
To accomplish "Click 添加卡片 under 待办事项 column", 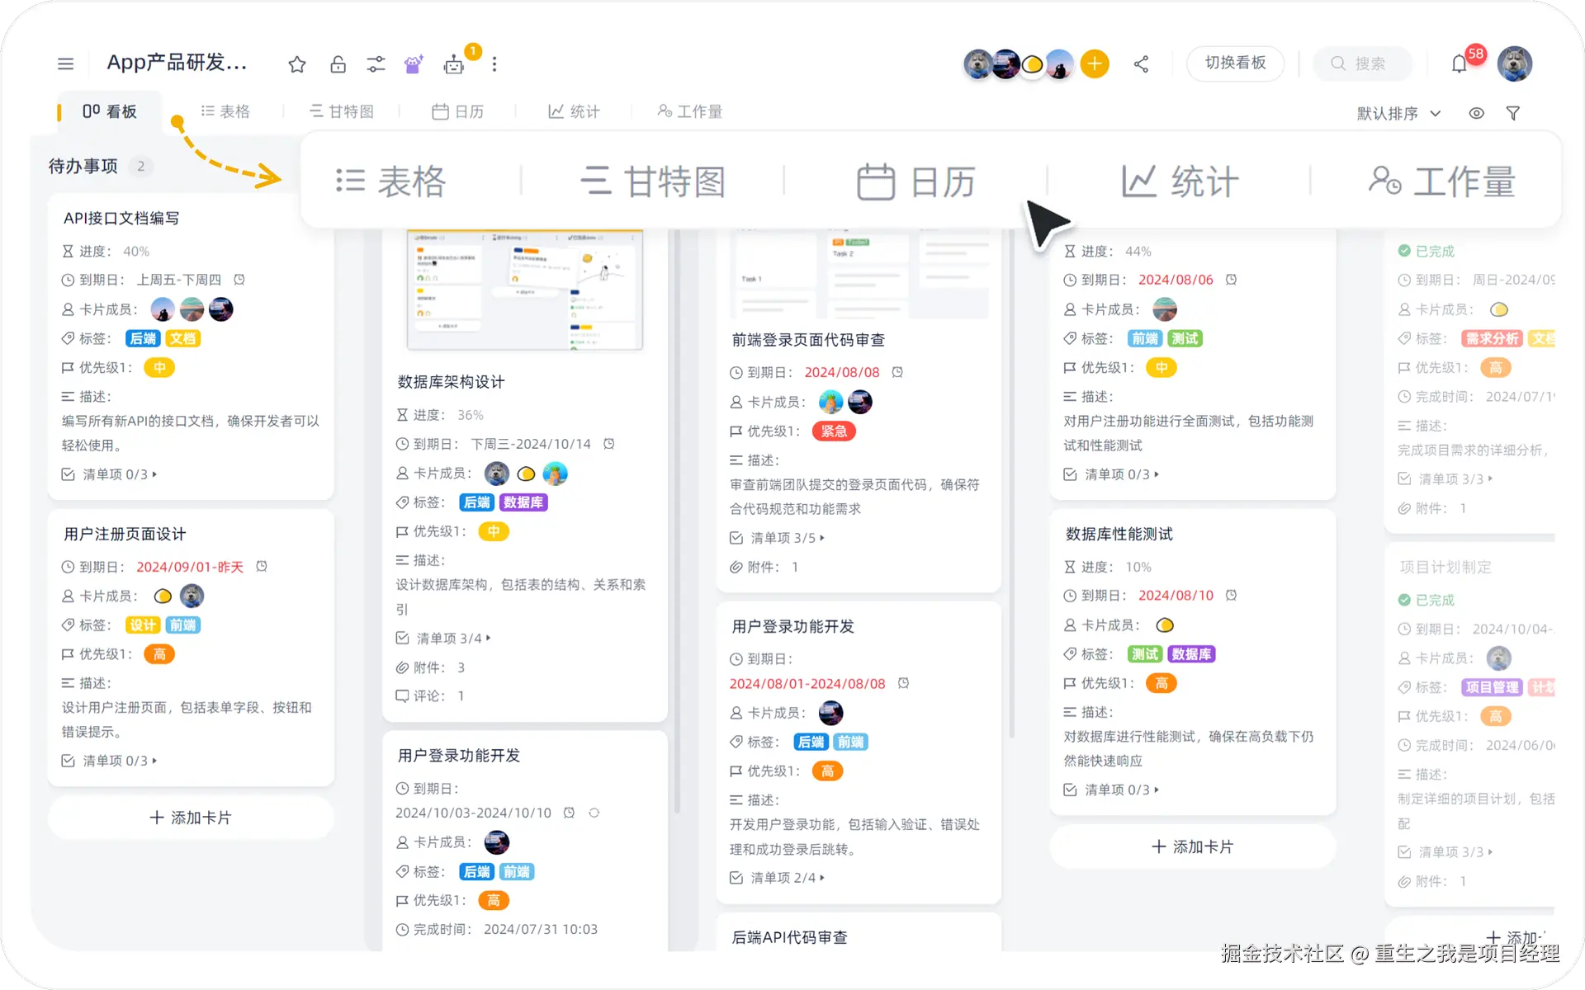I will pyautogui.click(x=191, y=818).
